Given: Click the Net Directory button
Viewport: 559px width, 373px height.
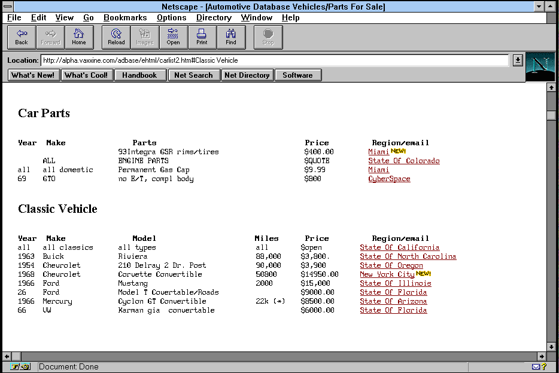Looking at the screenshot, I should [247, 75].
